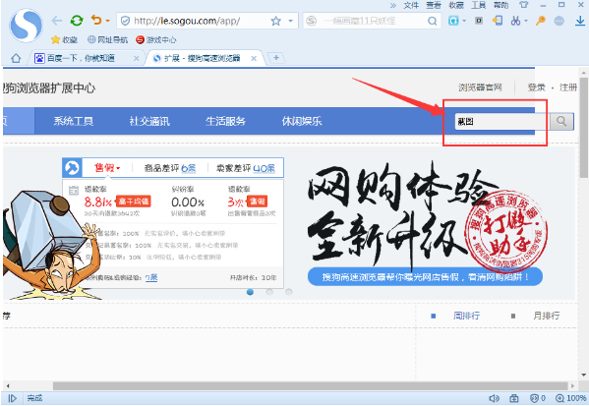Screen dimensions: 589x406
Task: Open 网址导航 bookmark
Action: coord(107,39)
